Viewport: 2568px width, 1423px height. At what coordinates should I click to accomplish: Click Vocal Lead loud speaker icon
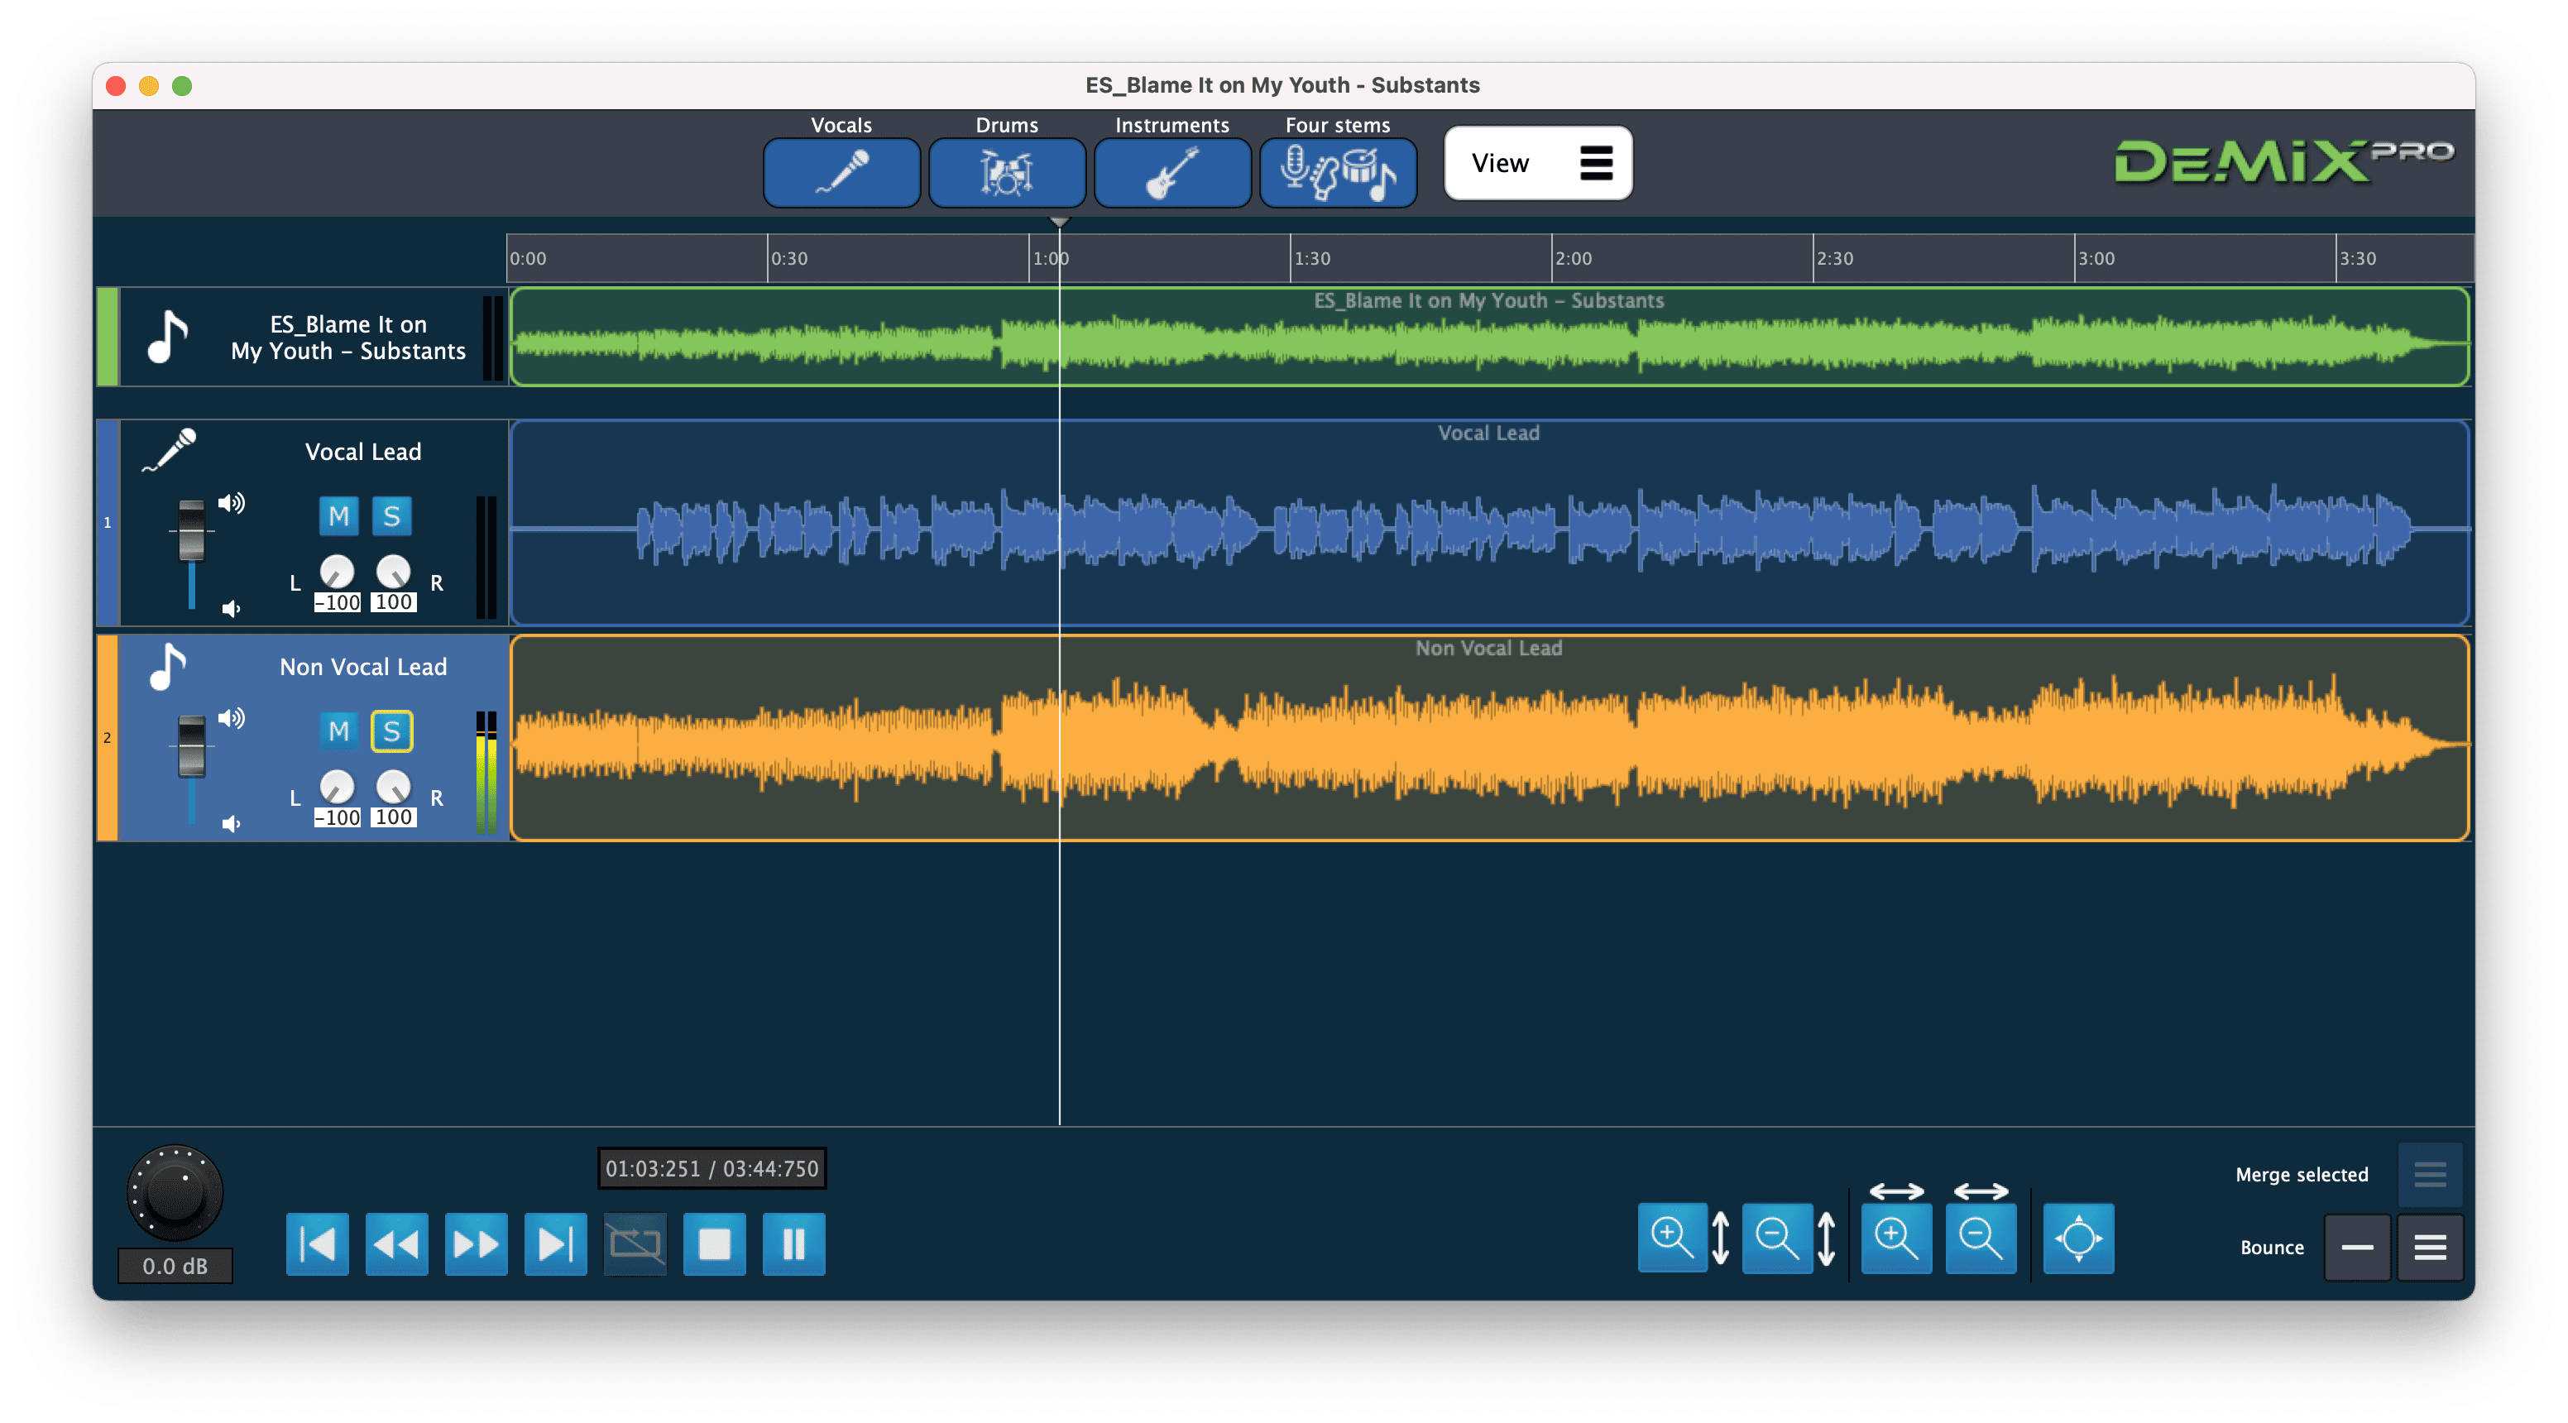click(232, 502)
